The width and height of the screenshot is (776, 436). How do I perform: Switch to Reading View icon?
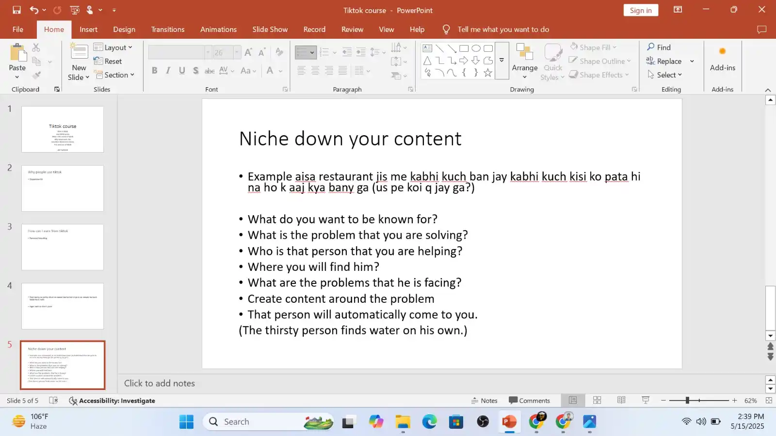tap(621, 400)
